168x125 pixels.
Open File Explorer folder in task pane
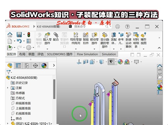pyautogui.click(x=160, y=77)
